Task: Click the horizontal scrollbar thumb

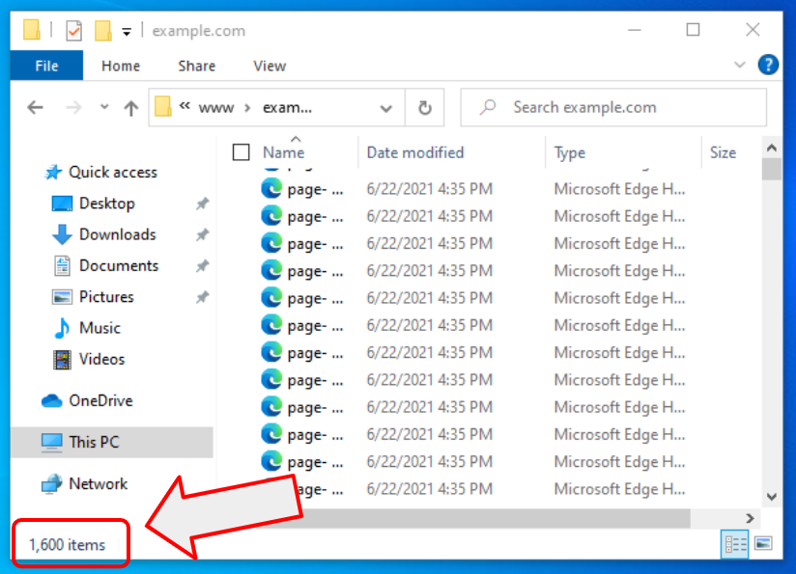Action: [495, 518]
